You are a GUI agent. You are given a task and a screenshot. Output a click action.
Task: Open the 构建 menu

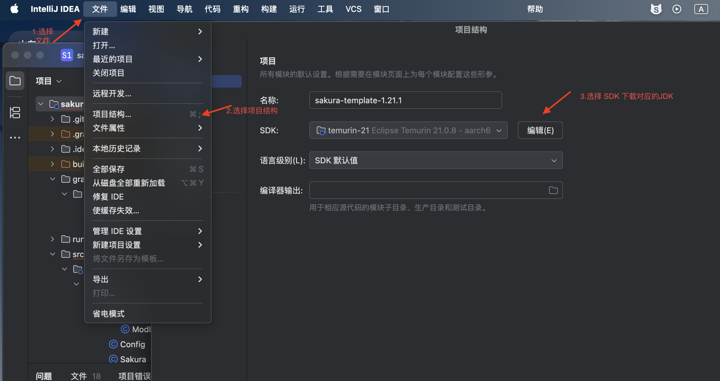click(x=269, y=9)
